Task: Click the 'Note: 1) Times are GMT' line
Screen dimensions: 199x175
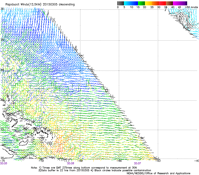Action: pos(84,168)
